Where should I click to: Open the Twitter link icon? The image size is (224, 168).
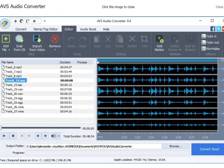(219, 29)
